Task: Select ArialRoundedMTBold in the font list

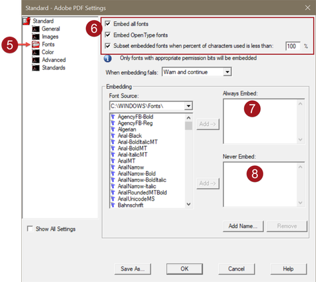Action: [142, 193]
